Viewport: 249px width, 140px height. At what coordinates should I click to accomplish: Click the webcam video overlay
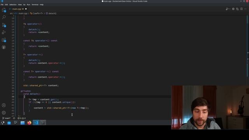pyautogui.click(x=210, y=107)
